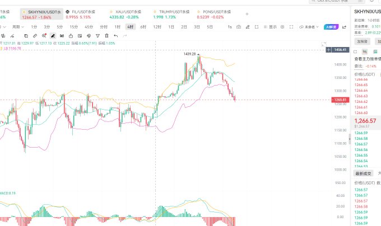This screenshot has height=226, width=381.
Task: Switch to the TRUMP/USDT perpetual tab
Action: pyautogui.click(x=171, y=15)
